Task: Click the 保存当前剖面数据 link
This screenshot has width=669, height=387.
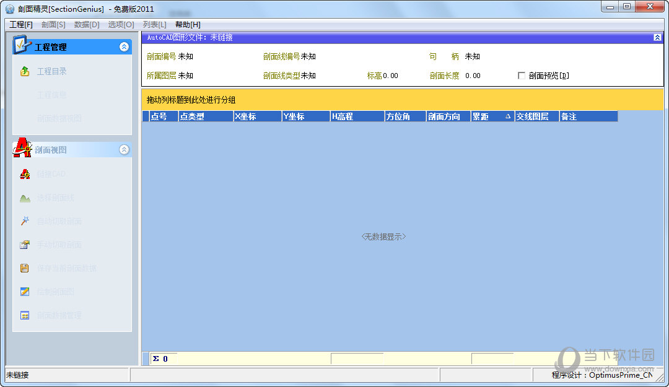Action: (67, 268)
